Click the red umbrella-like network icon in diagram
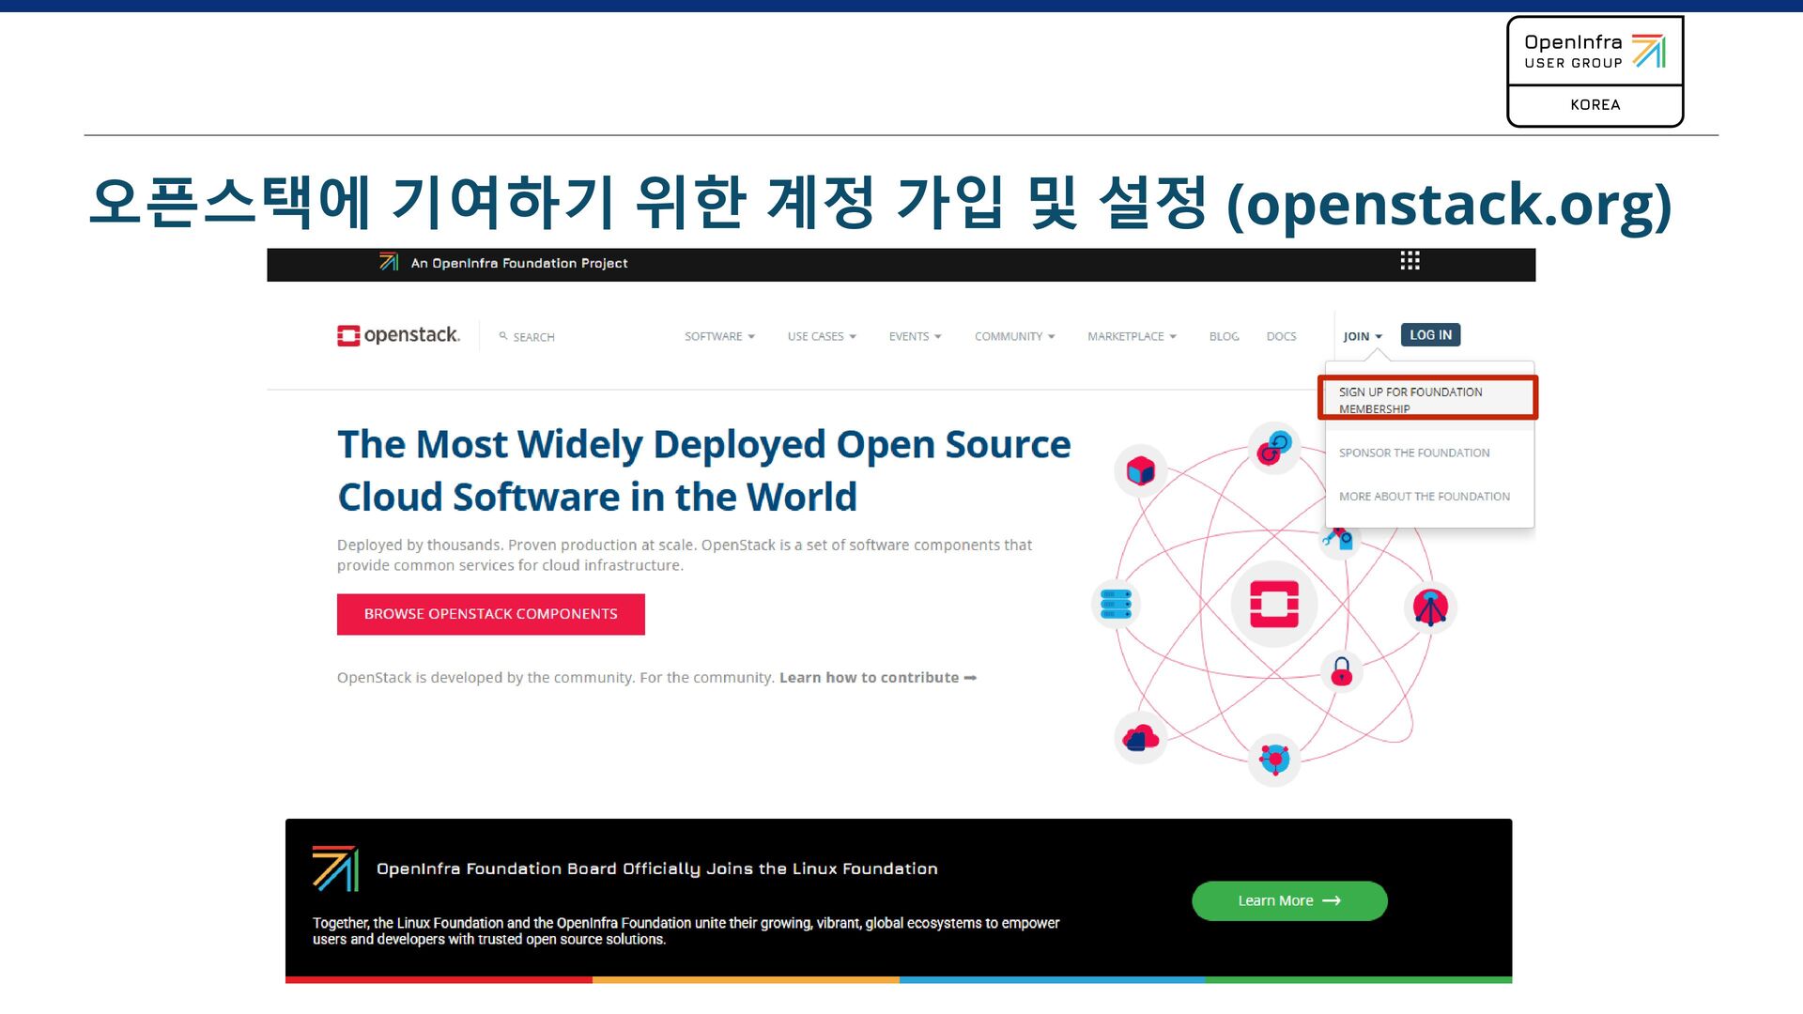1803x1014 pixels. pyautogui.click(x=1430, y=607)
